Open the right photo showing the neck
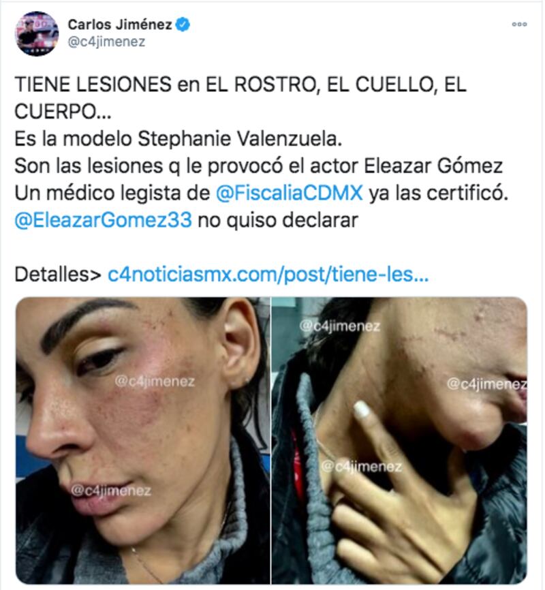 click(399, 440)
